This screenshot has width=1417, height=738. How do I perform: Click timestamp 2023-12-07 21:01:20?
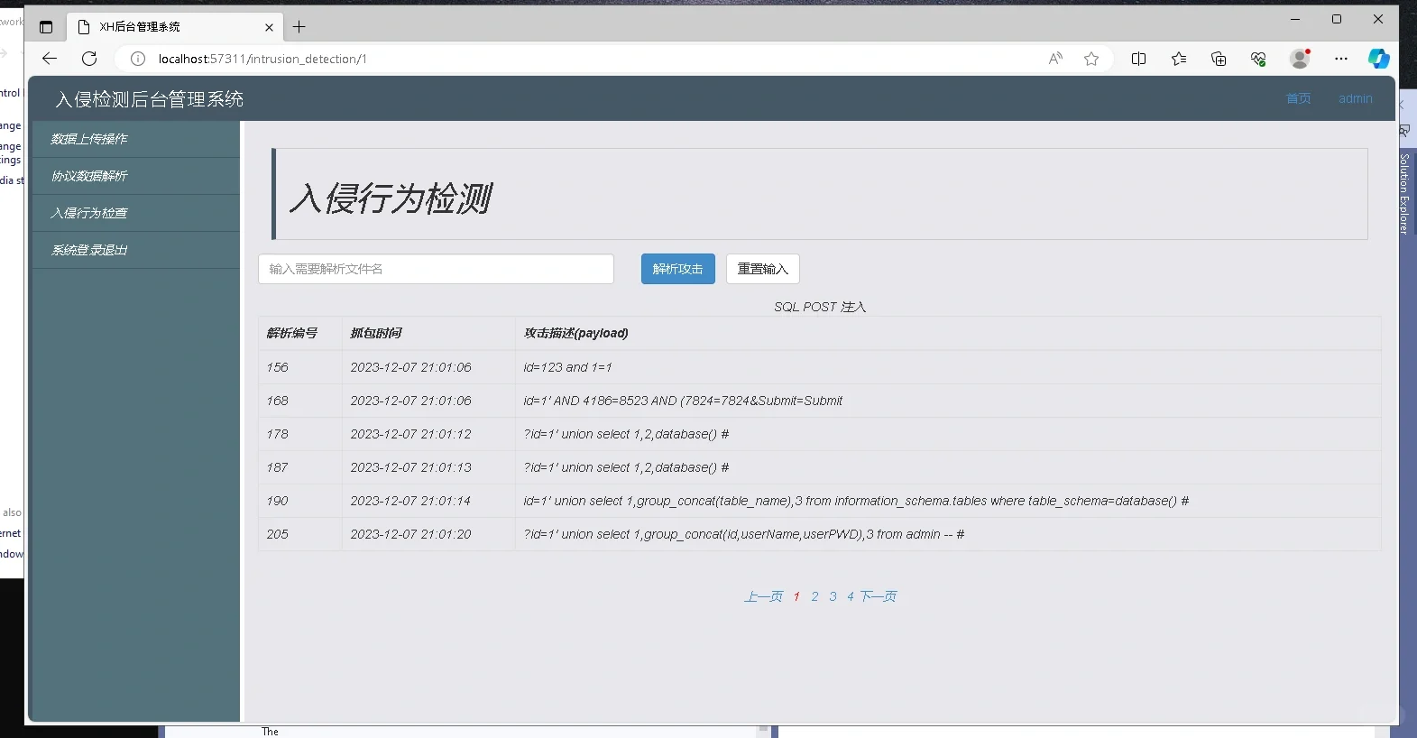(410, 534)
